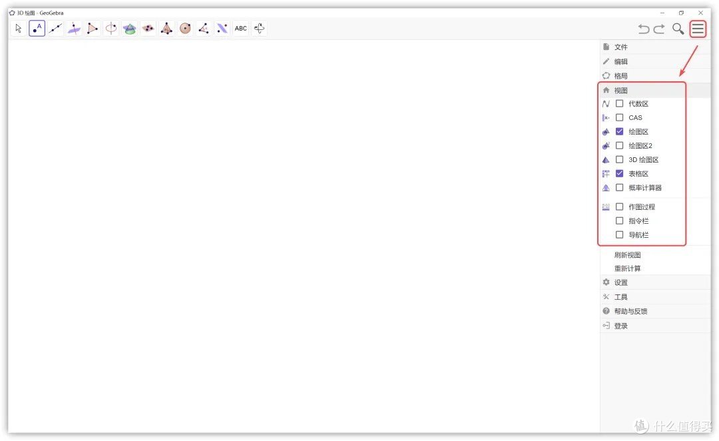Select the Move arrow tool
719x441 pixels.
point(19,29)
